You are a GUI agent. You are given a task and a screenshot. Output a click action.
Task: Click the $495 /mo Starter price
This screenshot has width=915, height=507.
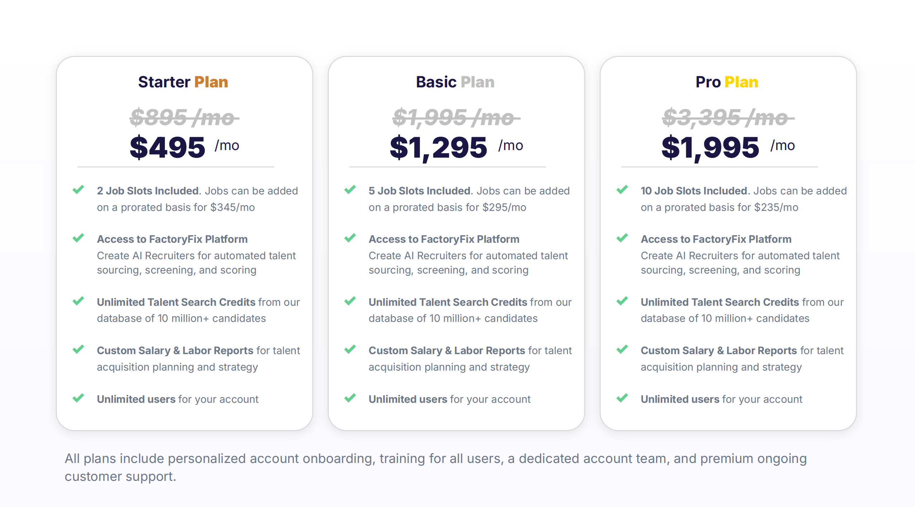[x=184, y=147]
